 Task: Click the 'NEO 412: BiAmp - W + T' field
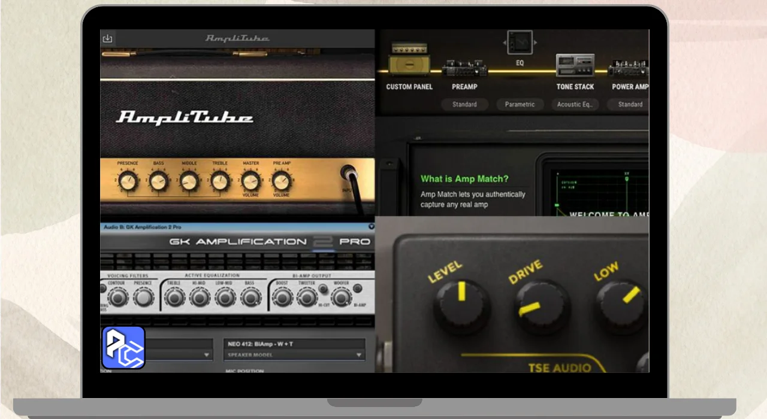(294, 344)
